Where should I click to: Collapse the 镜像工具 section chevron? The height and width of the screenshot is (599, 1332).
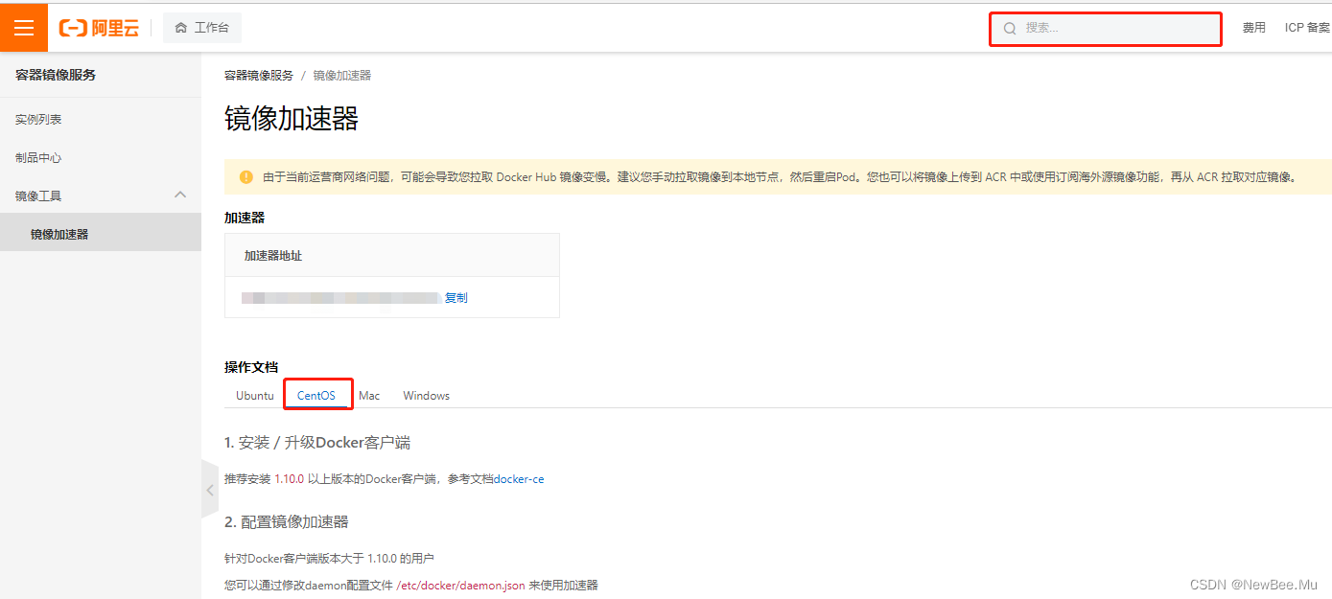pos(179,195)
